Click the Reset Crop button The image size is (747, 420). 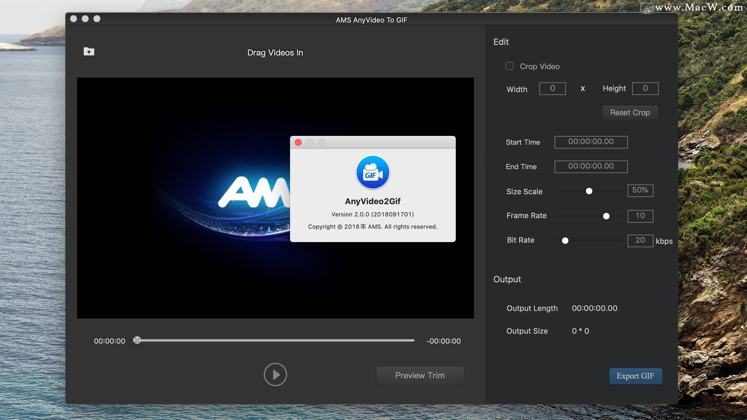click(x=630, y=113)
